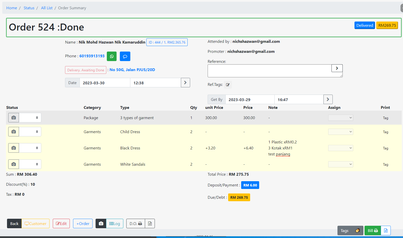Open status dropdown in Black Dress row
The image size is (403, 238).
[30, 148]
